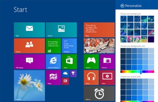Select the solid dark purple background thumbnail
Viewport: 158px width, 102px height.
[151, 39]
